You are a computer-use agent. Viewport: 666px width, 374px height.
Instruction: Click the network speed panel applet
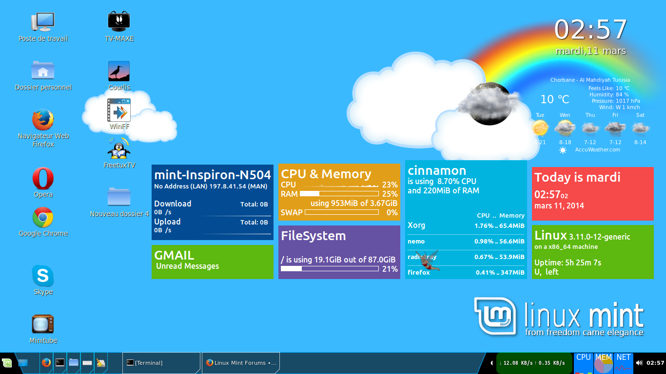pos(533,363)
